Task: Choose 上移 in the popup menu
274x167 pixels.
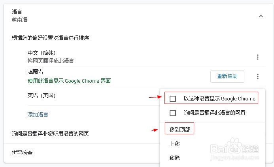Action: [175, 144]
